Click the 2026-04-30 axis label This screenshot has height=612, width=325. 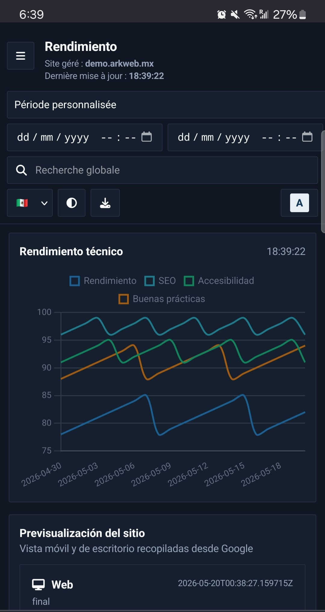click(x=42, y=474)
